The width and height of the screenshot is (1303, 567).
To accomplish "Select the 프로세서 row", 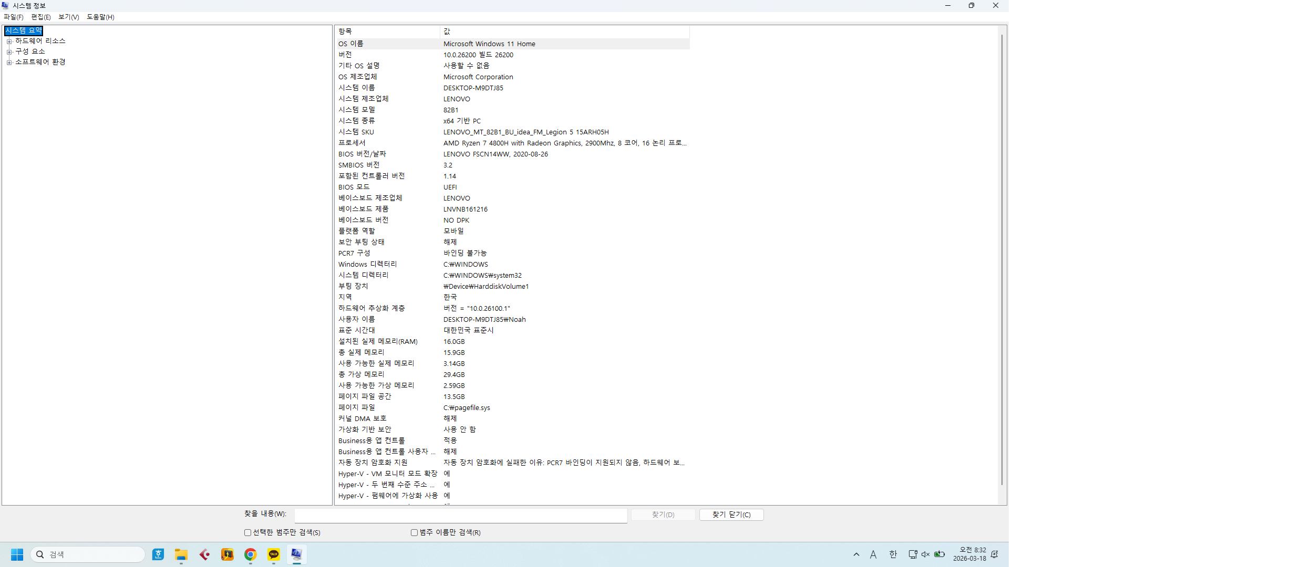I will 513,143.
